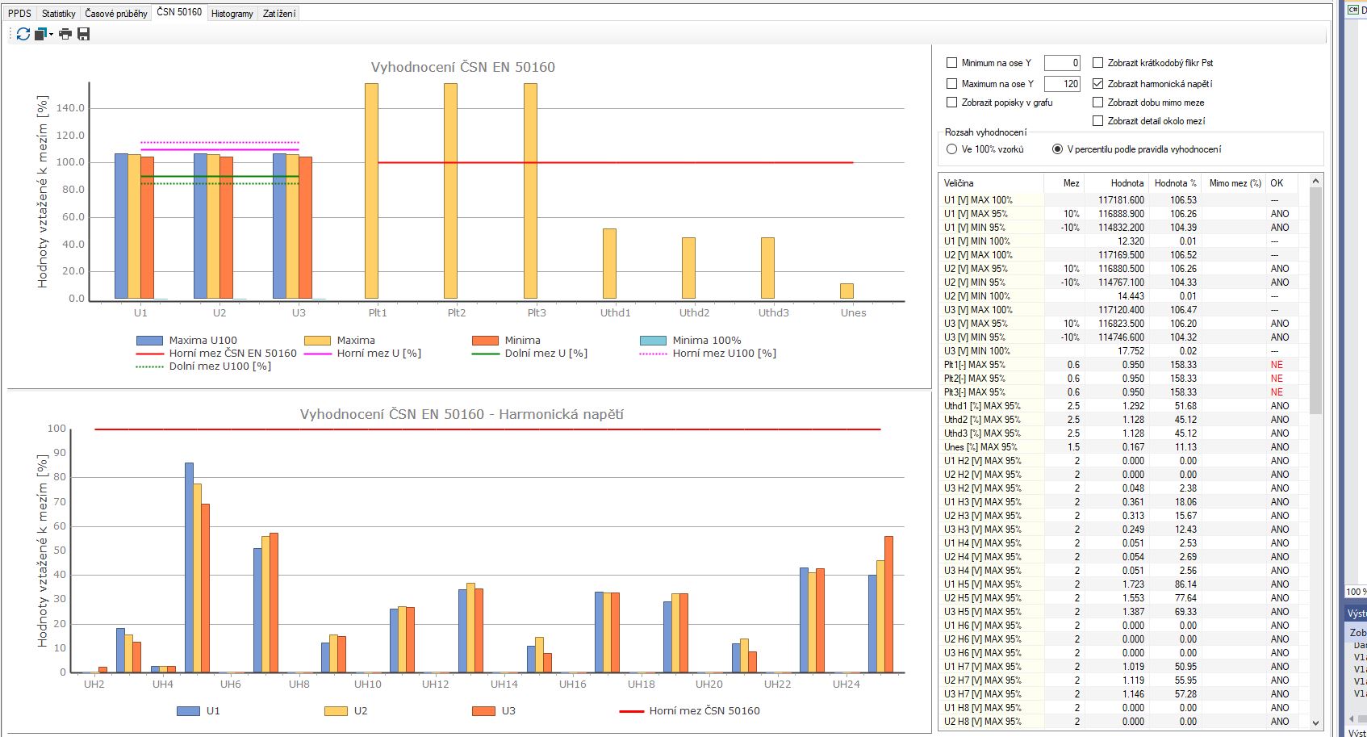Click the floppy disk save icon
This screenshot has width=1367, height=737.
point(83,34)
